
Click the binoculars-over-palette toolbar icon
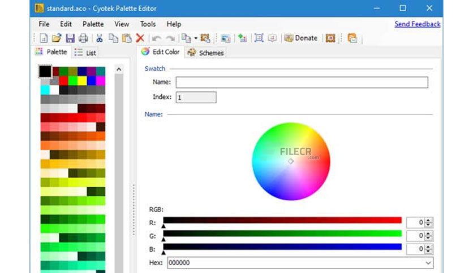205,38
